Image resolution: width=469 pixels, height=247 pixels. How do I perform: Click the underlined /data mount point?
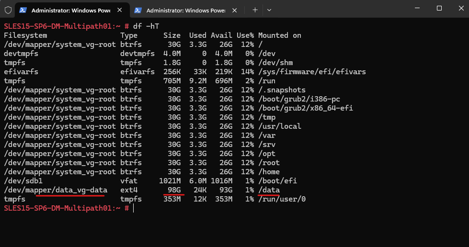[x=269, y=190]
